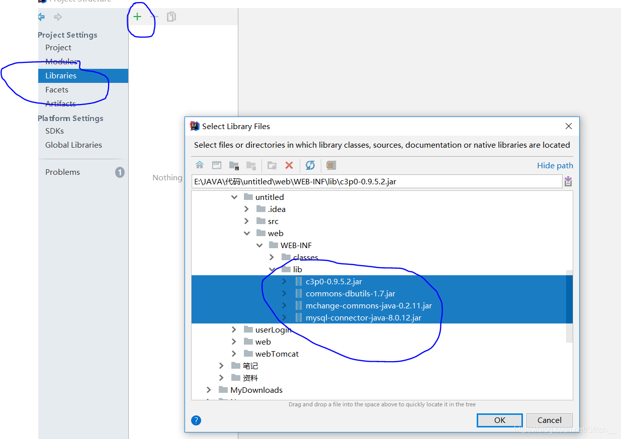Go back with the left arrow
The height and width of the screenshot is (439, 621).
click(x=41, y=17)
